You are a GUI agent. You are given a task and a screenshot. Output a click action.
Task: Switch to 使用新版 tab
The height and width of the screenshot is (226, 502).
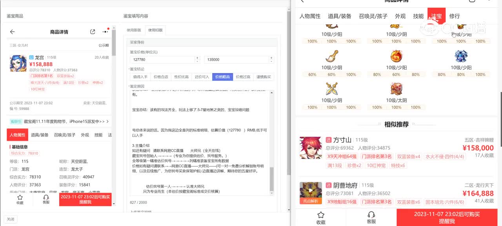pyautogui.click(x=134, y=30)
